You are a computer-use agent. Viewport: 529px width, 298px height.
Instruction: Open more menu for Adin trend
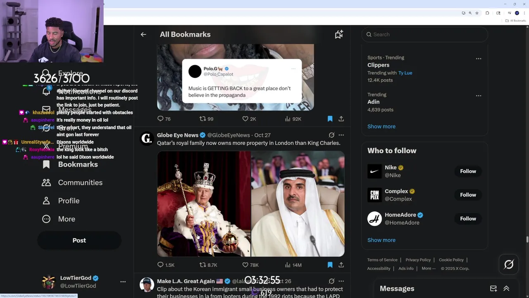[x=479, y=96]
